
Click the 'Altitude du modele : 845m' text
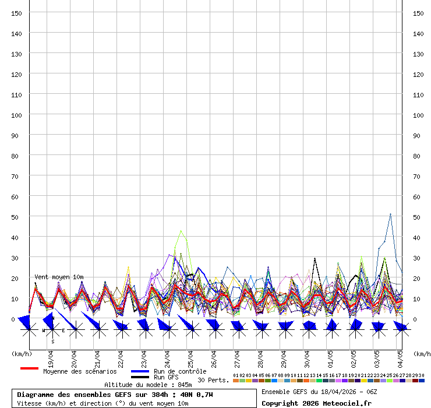(148, 385)
